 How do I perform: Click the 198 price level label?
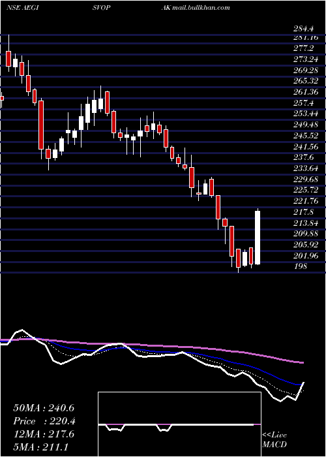[x=300, y=266]
